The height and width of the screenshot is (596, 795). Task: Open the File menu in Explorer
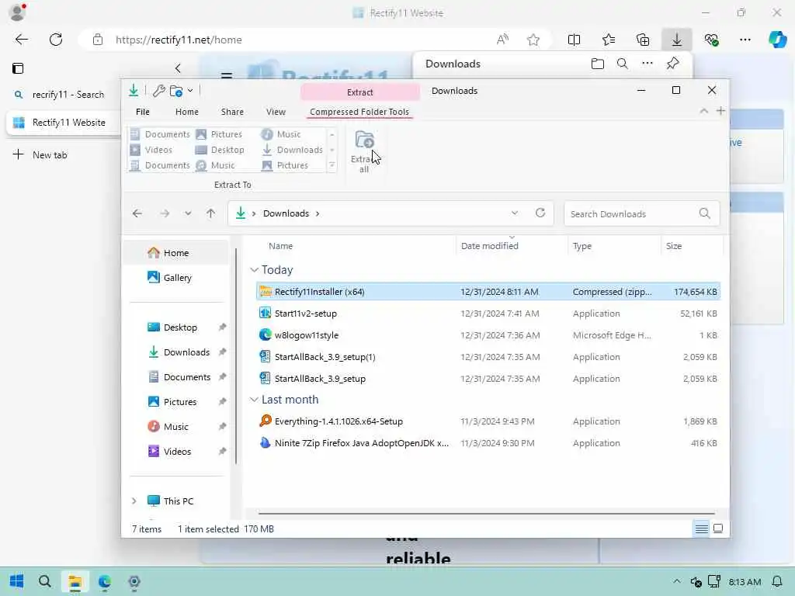[x=143, y=112]
